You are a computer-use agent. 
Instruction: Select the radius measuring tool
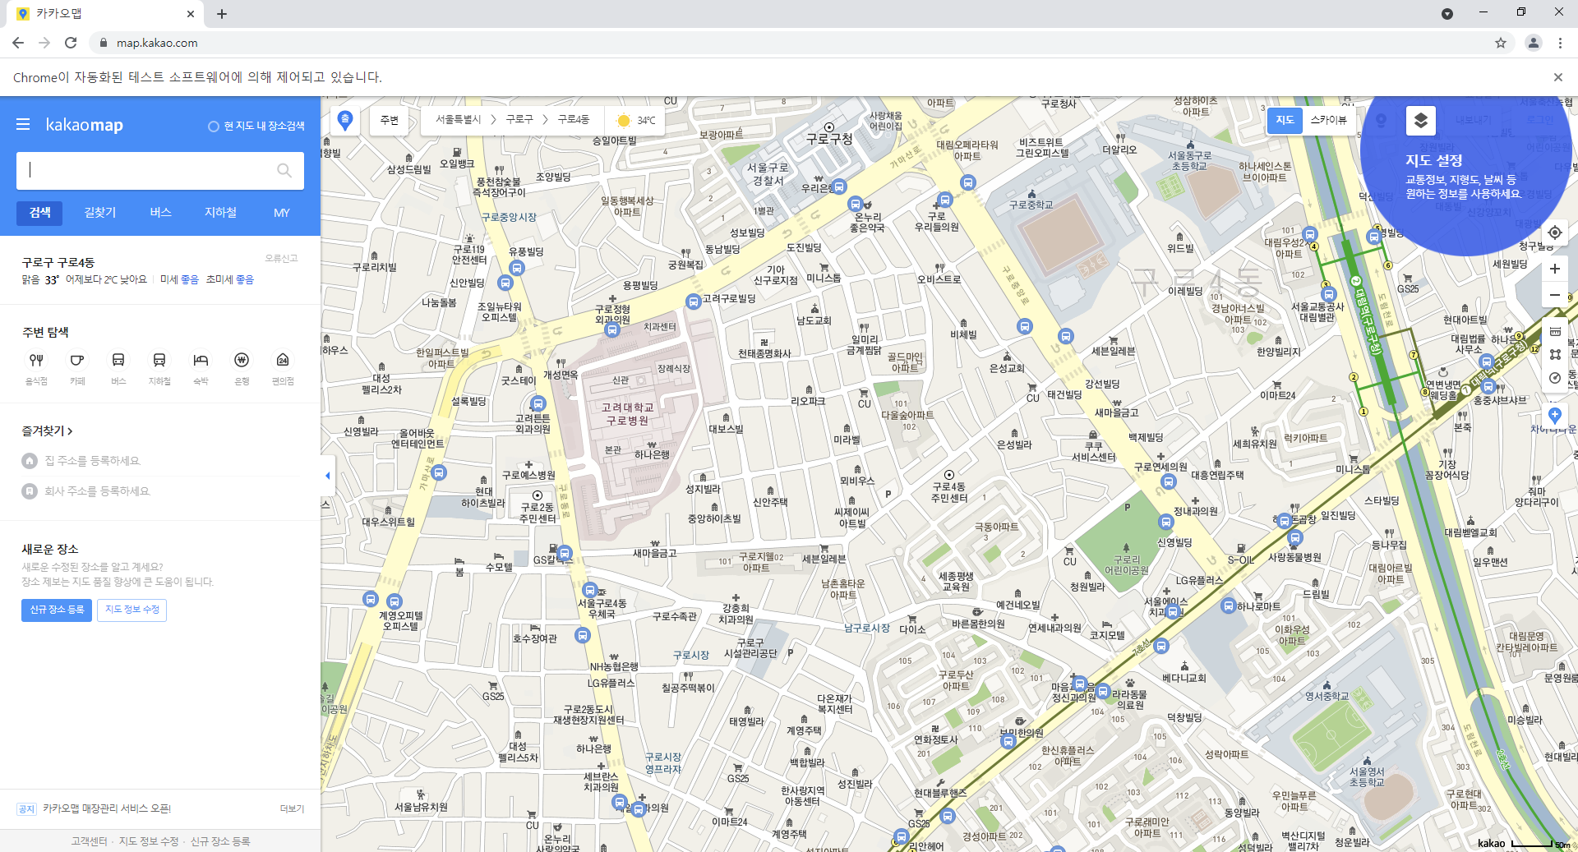pos(1555,378)
